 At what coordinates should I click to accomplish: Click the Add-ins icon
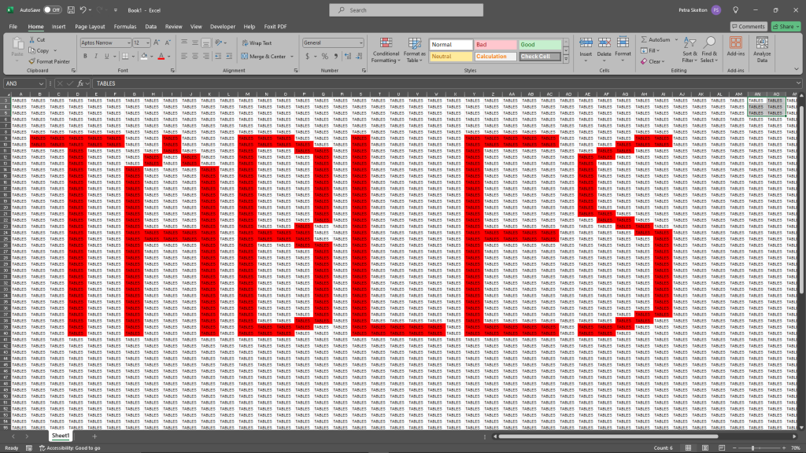[736, 49]
